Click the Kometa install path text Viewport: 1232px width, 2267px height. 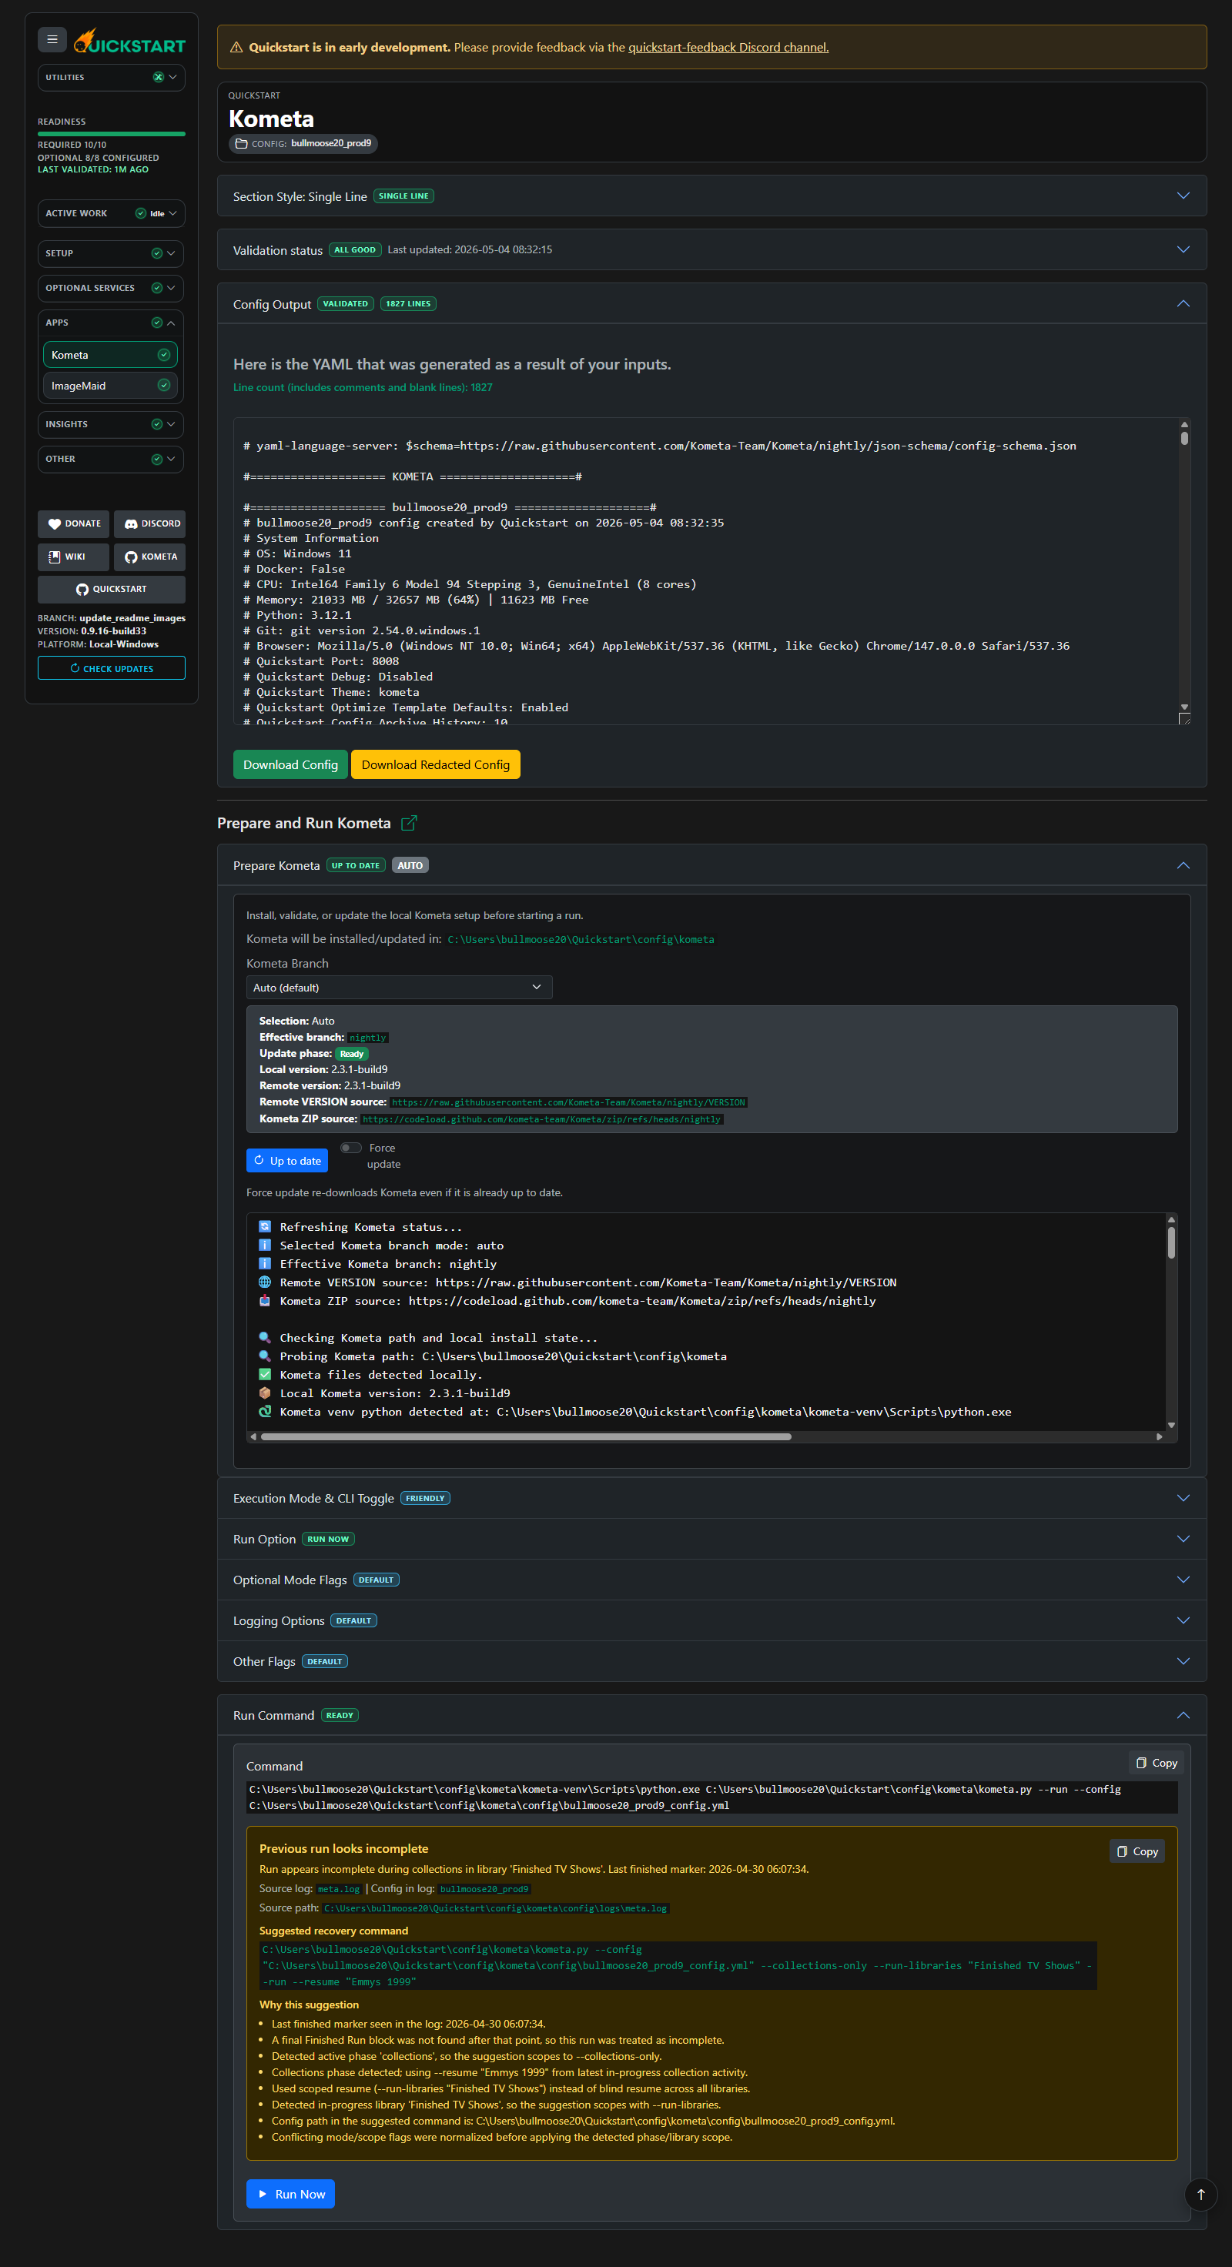tap(581, 940)
